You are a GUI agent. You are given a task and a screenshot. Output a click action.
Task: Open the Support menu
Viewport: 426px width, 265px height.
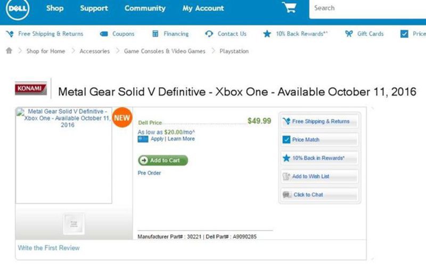pos(94,8)
